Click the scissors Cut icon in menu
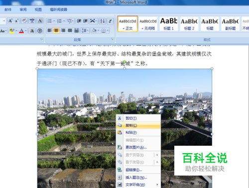 [120, 118]
